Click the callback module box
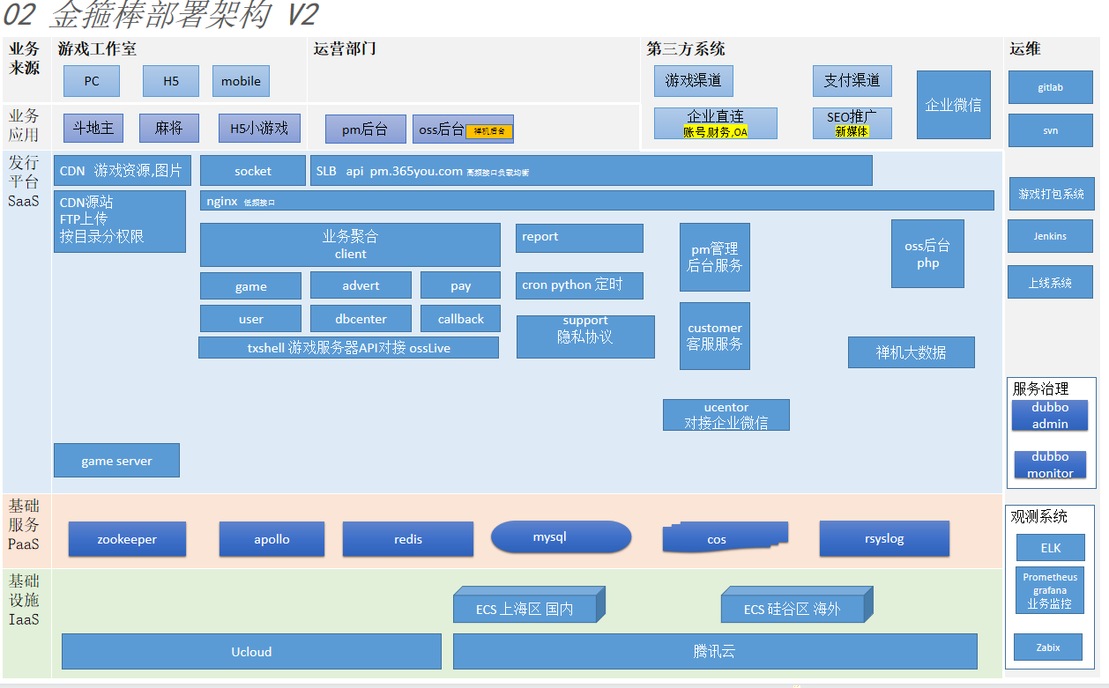This screenshot has height=688, width=1109. 460,319
